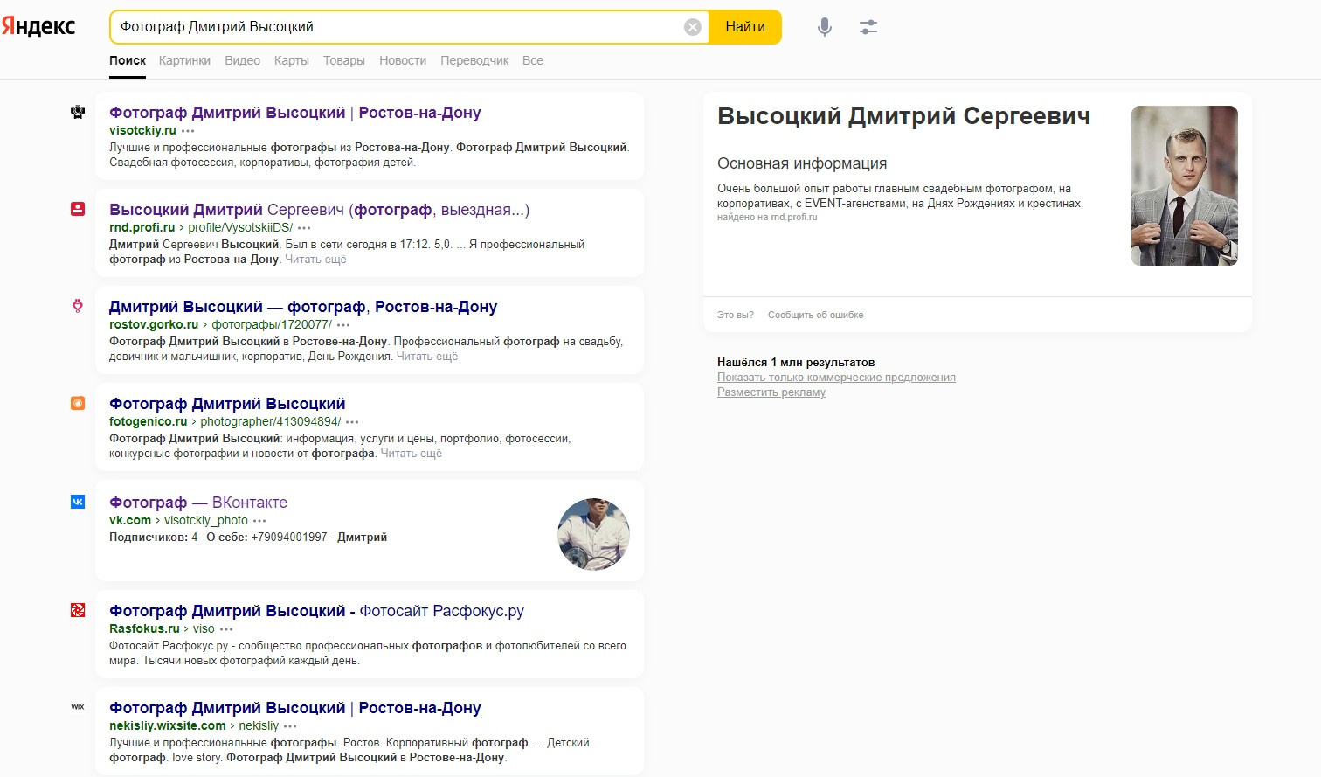The height and width of the screenshot is (777, 1321).
Task: Open three-dots menu for rostov.gorko.ru result
Action: pyautogui.click(x=343, y=325)
